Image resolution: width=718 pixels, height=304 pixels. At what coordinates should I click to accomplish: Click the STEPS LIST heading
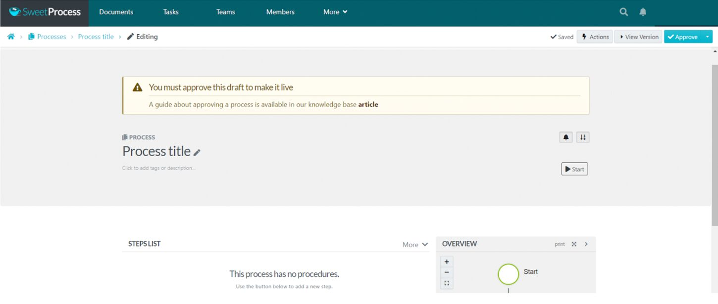[x=144, y=244]
